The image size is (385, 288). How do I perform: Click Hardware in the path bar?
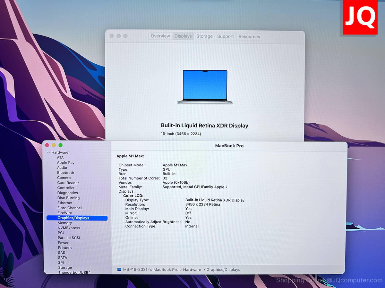point(192,270)
